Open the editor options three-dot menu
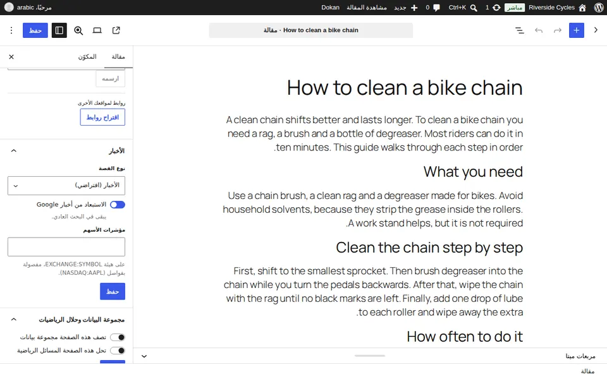This screenshot has width=607, height=379. point(11,30)
